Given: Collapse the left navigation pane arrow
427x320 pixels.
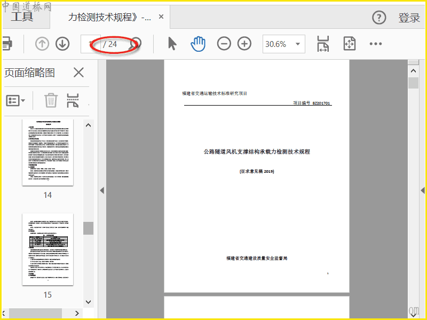Looking at the screenshot, I should [102, 190].
